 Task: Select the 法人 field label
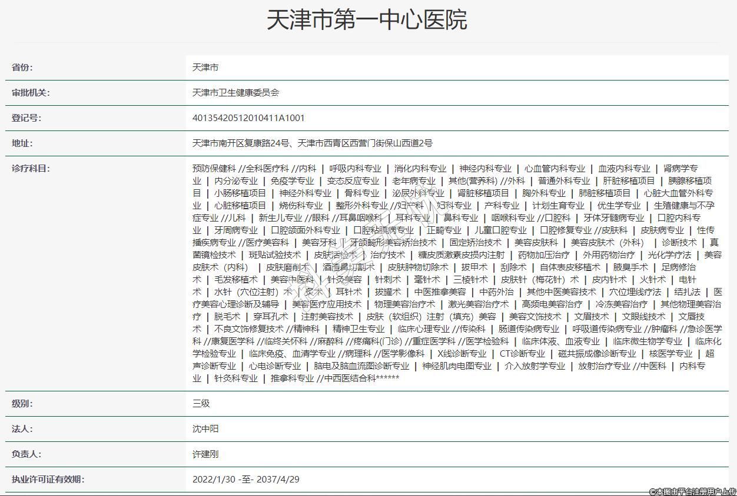click(x=22, y=429)
